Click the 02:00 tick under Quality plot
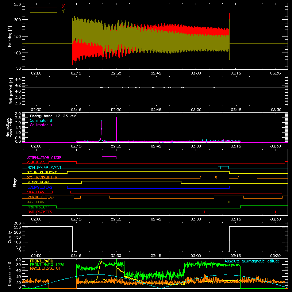This screenshot has height=292, width=292. [x=36, y=256]
